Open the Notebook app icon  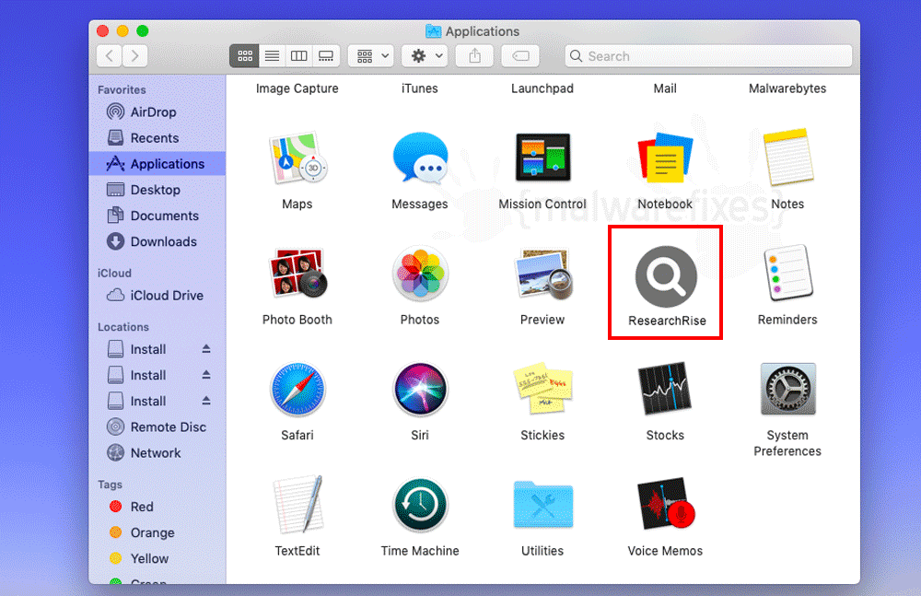[665, 158]
